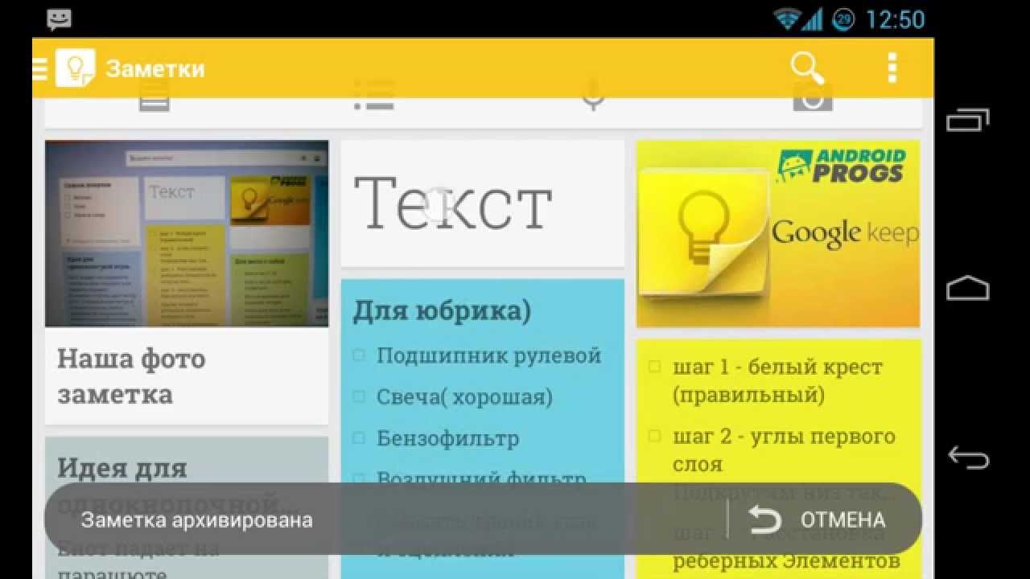Tap the Google Keep lightbulb app icon
This screenshot has width=1030, height=579.
pyautogui.click(x=75, y=68)
